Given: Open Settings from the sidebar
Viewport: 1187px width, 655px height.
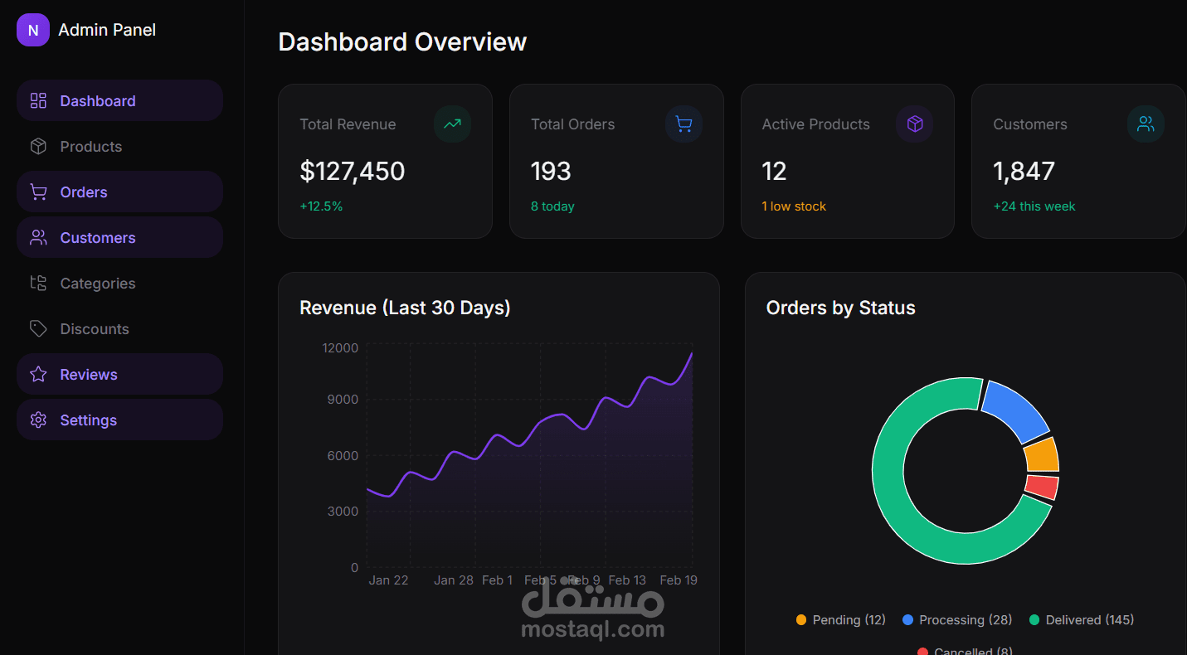Looking at the screenshot, I should [x=119, y=420].
